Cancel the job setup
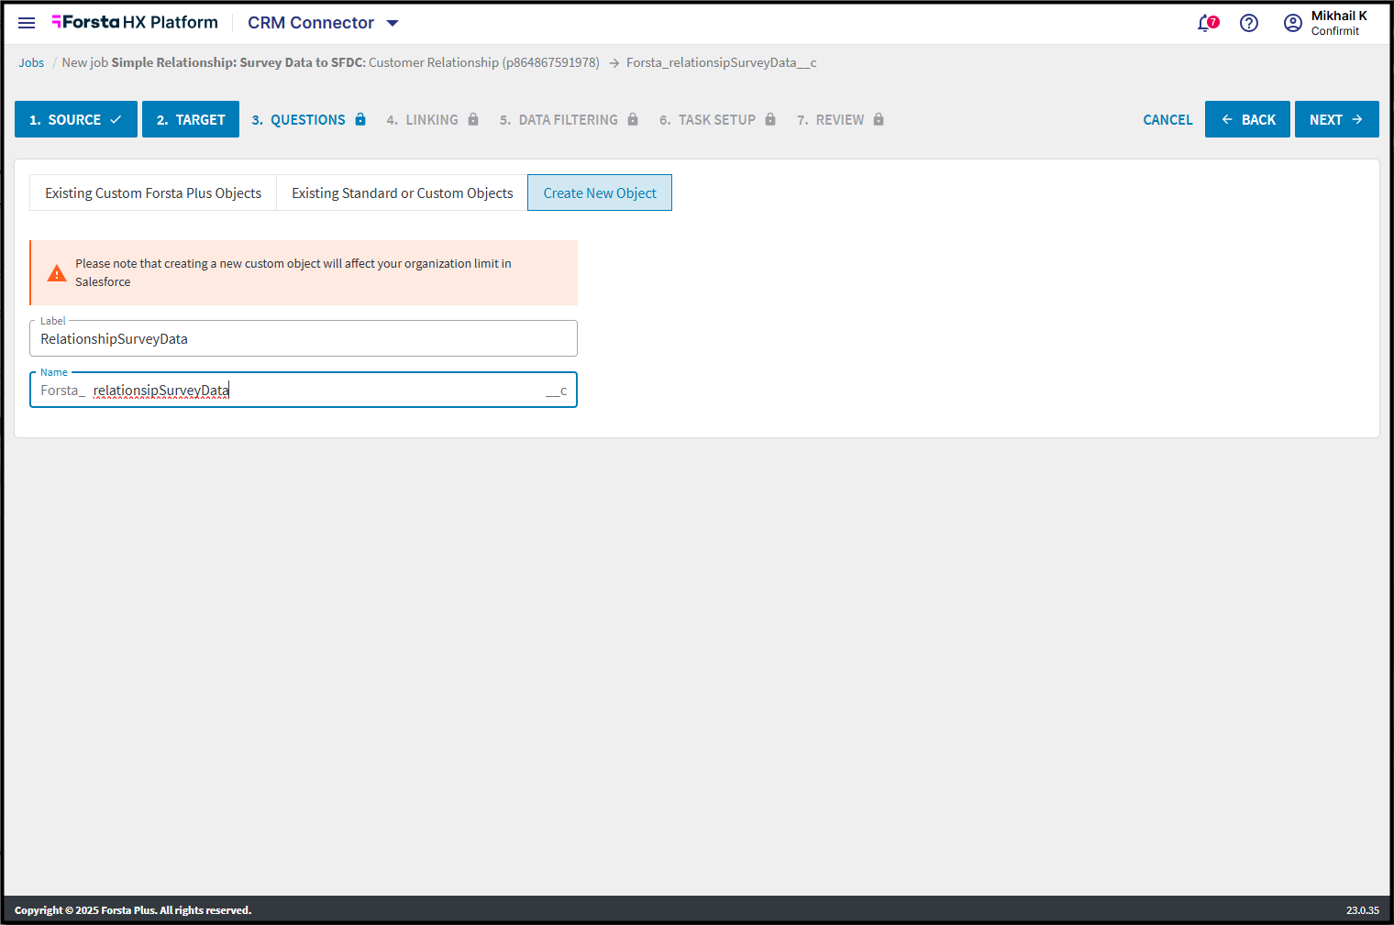 (1167, 119)
